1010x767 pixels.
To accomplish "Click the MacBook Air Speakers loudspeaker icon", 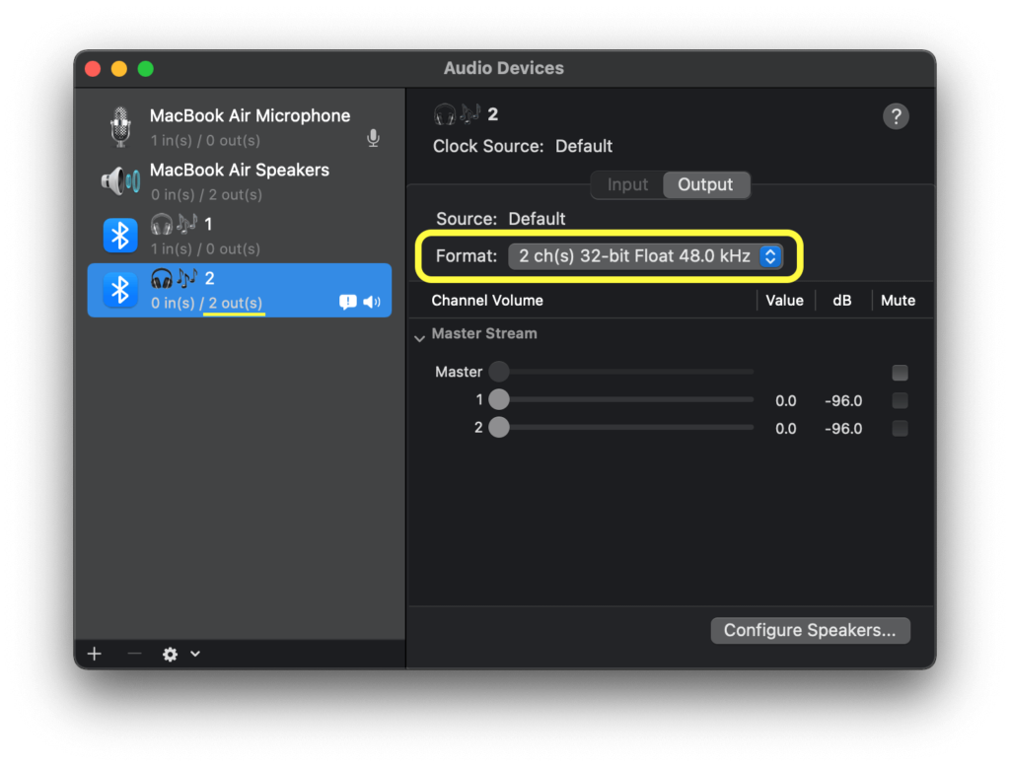I will [x=120, y=181].
